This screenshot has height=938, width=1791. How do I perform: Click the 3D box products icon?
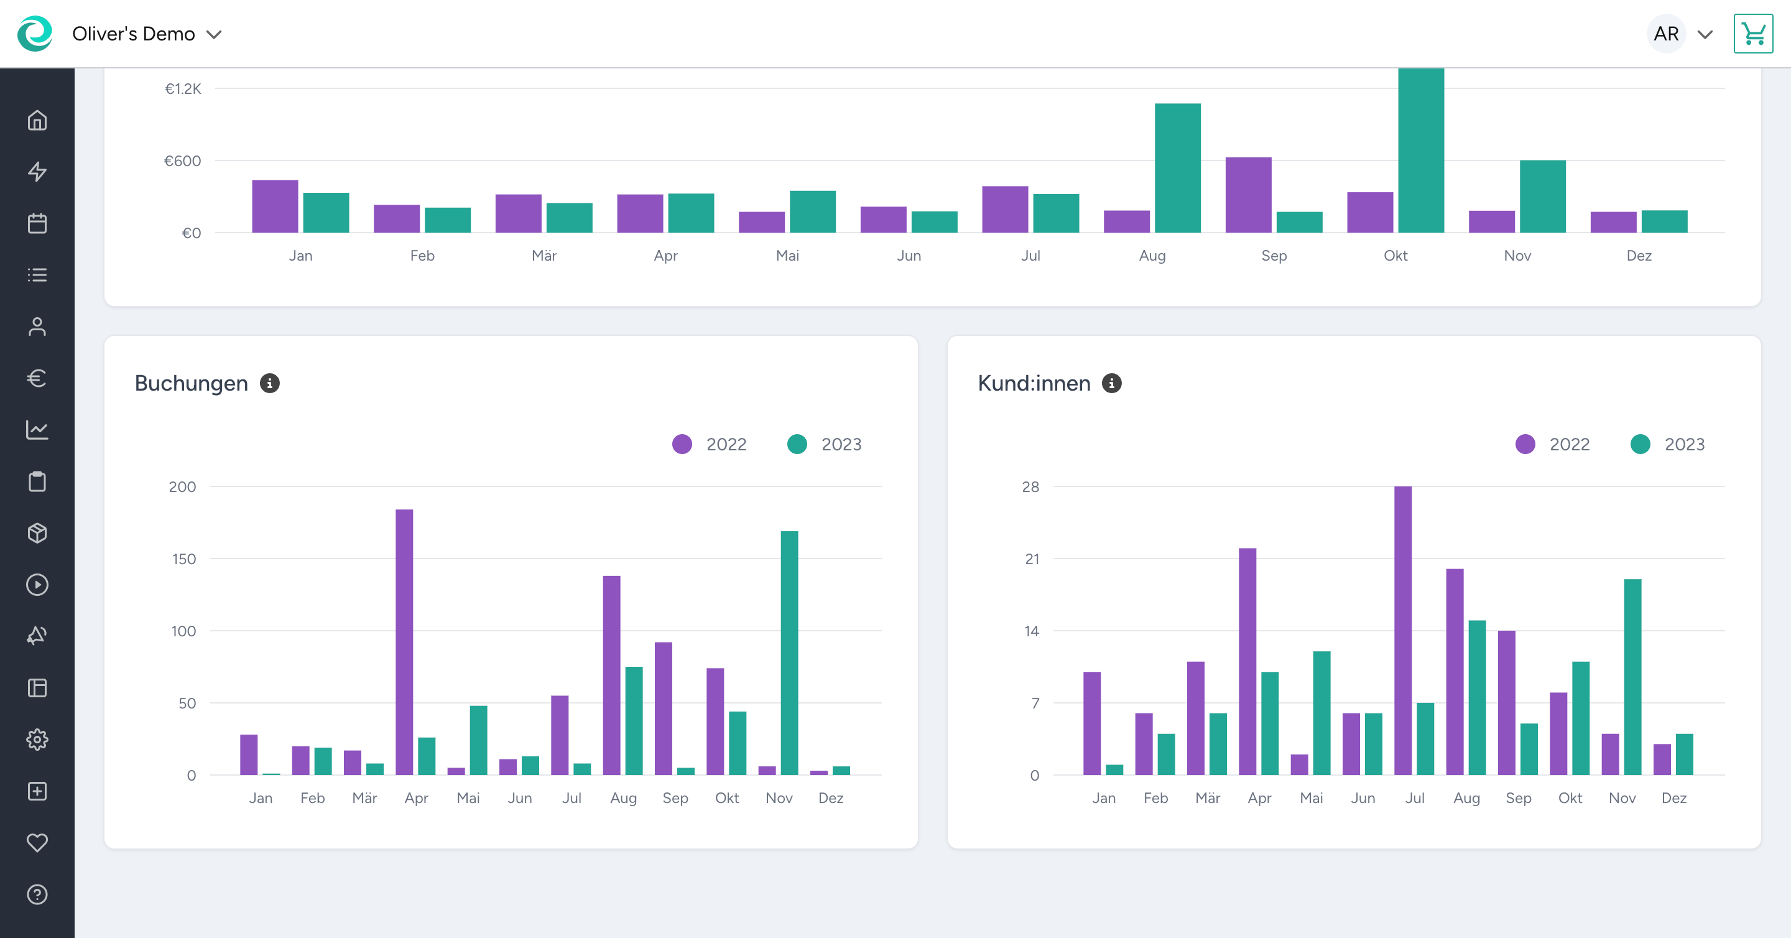pos(37,533)
